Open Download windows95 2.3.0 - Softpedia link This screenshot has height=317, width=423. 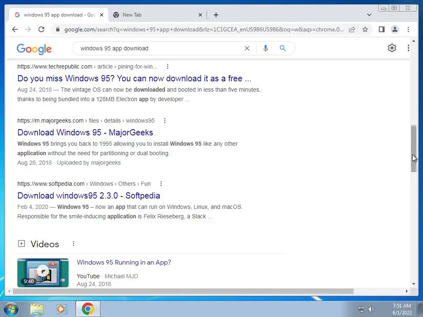(x=89, y=196)
